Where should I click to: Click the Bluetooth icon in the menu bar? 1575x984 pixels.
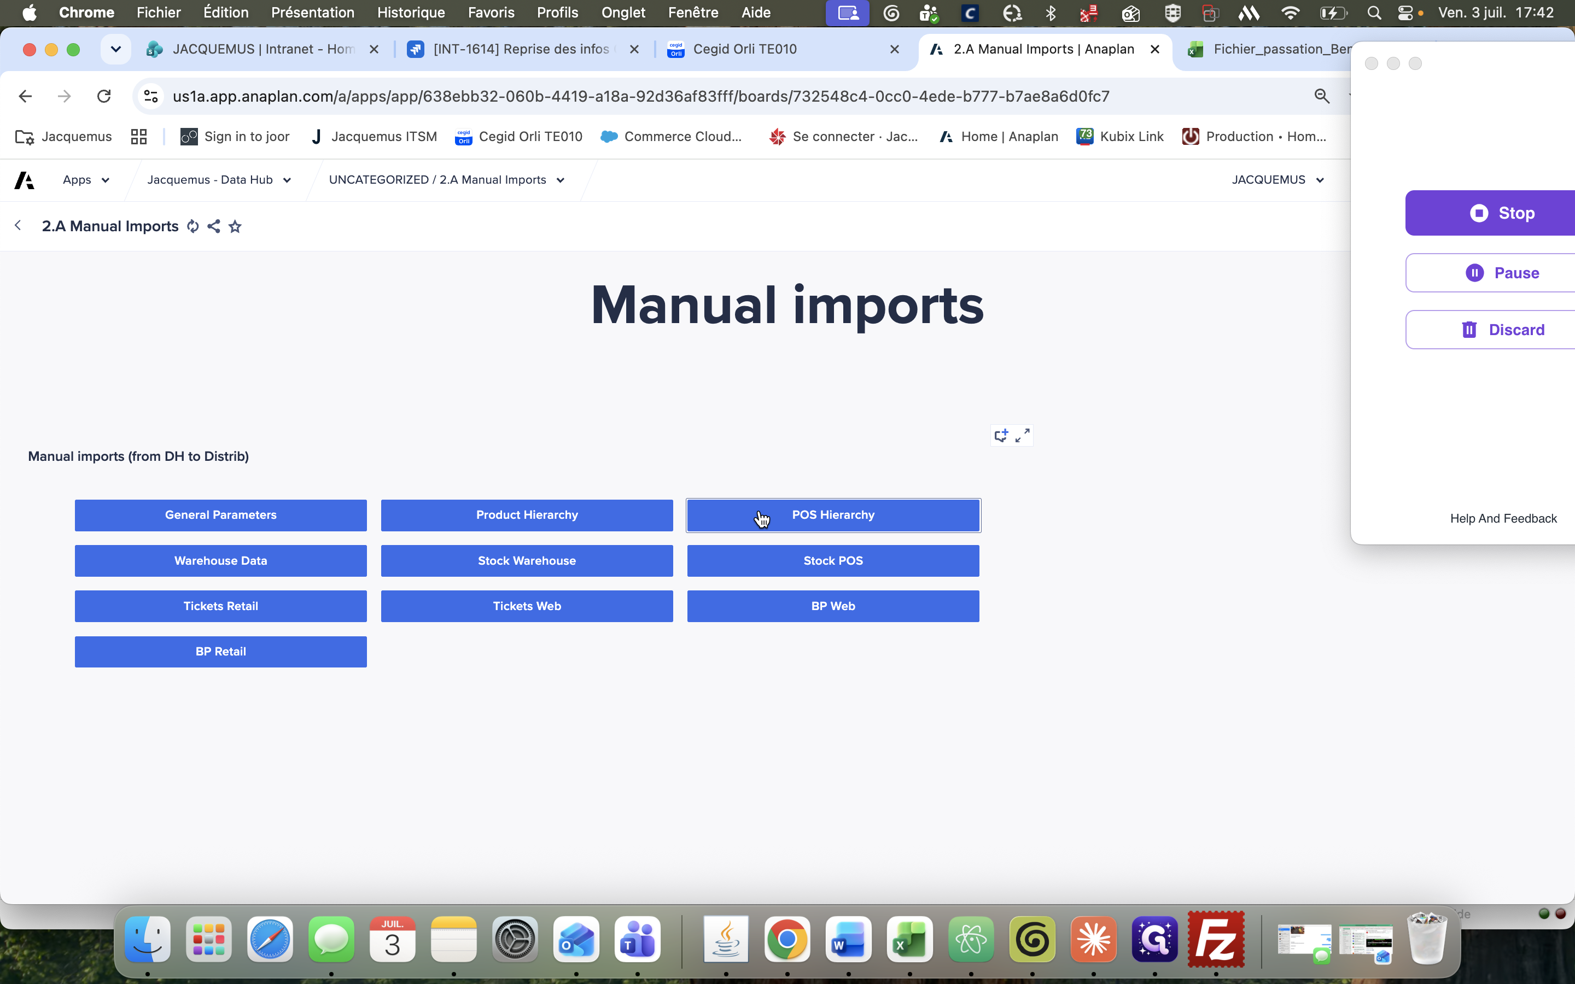1051,13
